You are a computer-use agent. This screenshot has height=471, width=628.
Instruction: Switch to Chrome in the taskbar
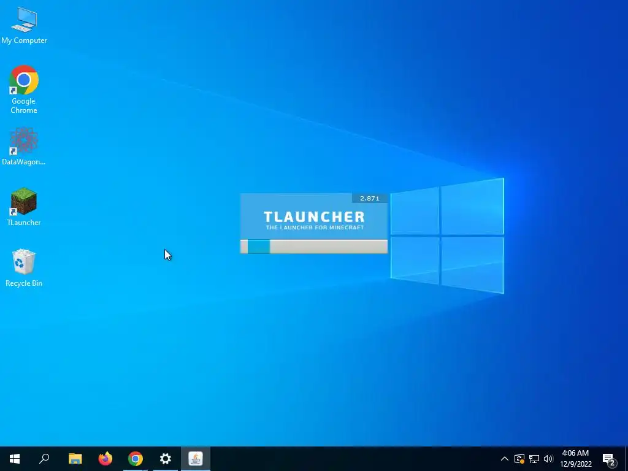[136, 459]
